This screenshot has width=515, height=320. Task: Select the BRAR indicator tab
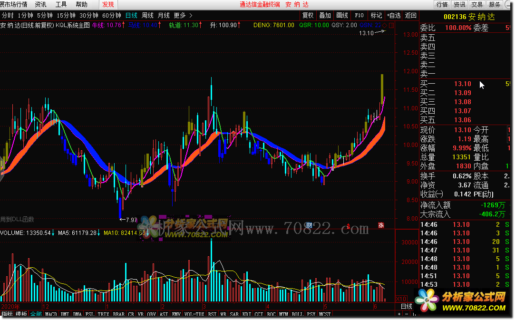pos(118,314)
